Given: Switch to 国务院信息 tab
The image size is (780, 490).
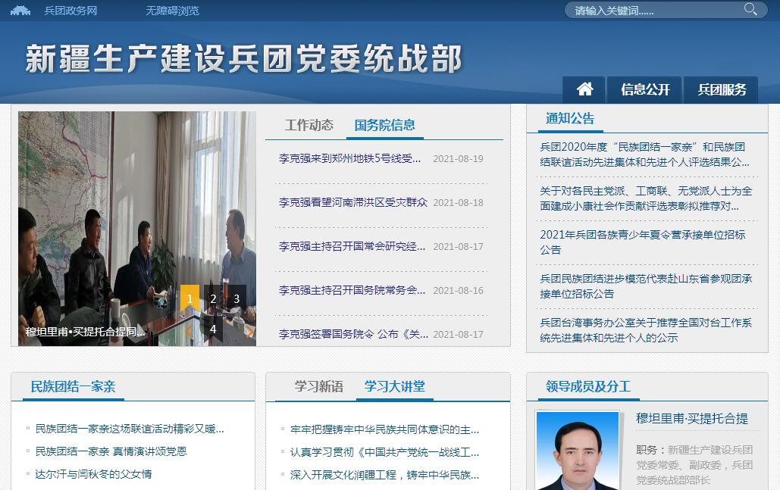Looking at the screenshot, I should [384, 125].
